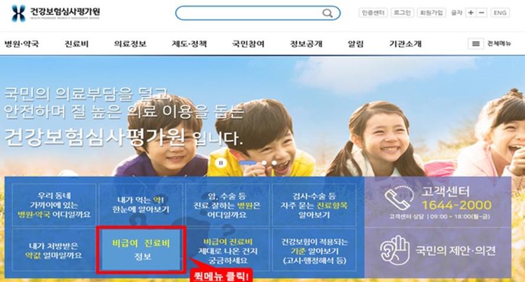This screenshot has height=282, width=525.
Task: Expand the 정보공개 menu
Action: [x=306, y=44]
